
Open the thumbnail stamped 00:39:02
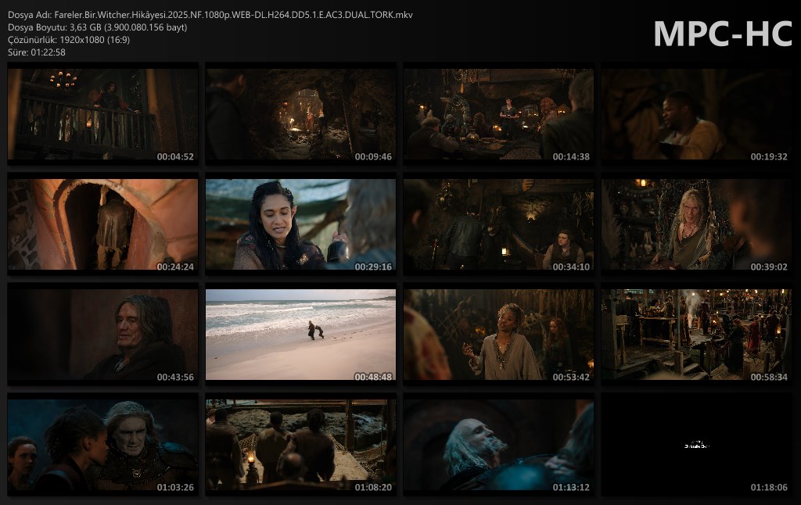[696, 224]
